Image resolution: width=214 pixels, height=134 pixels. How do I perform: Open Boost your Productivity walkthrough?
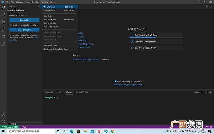click(x=156, y=48)
